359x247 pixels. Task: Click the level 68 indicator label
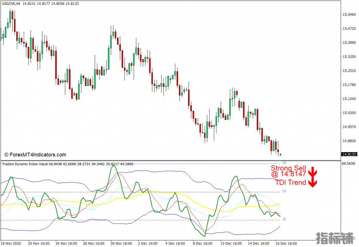tap(284, 163)
